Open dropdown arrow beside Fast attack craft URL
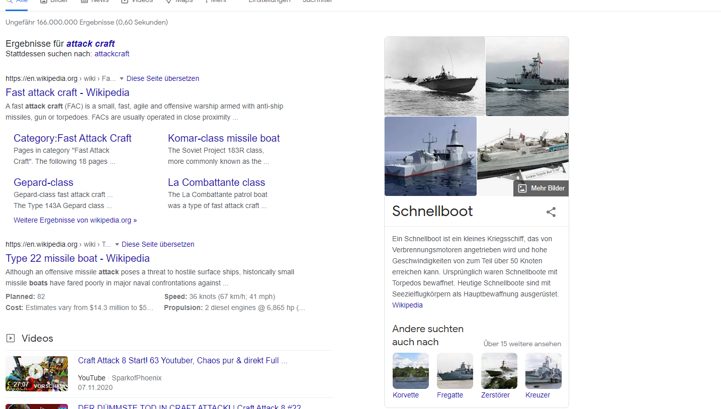 click(122, 79)
